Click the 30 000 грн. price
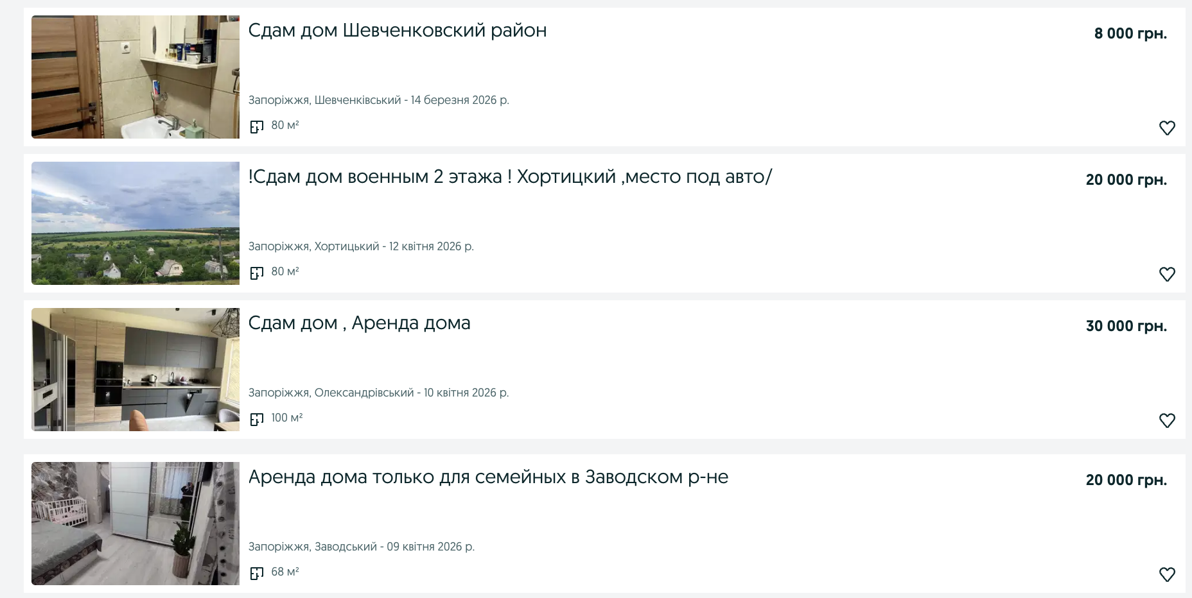This screenshot has height=598, width=1192. pyautogui.click(x=1126, y=326)
